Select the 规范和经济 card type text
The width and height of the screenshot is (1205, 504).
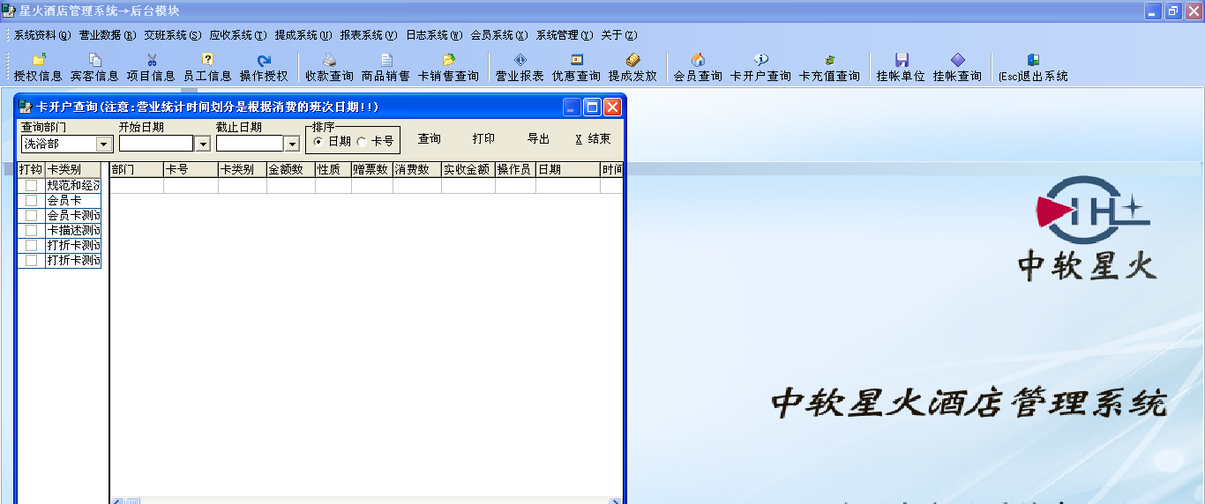[x=73, y=186]
